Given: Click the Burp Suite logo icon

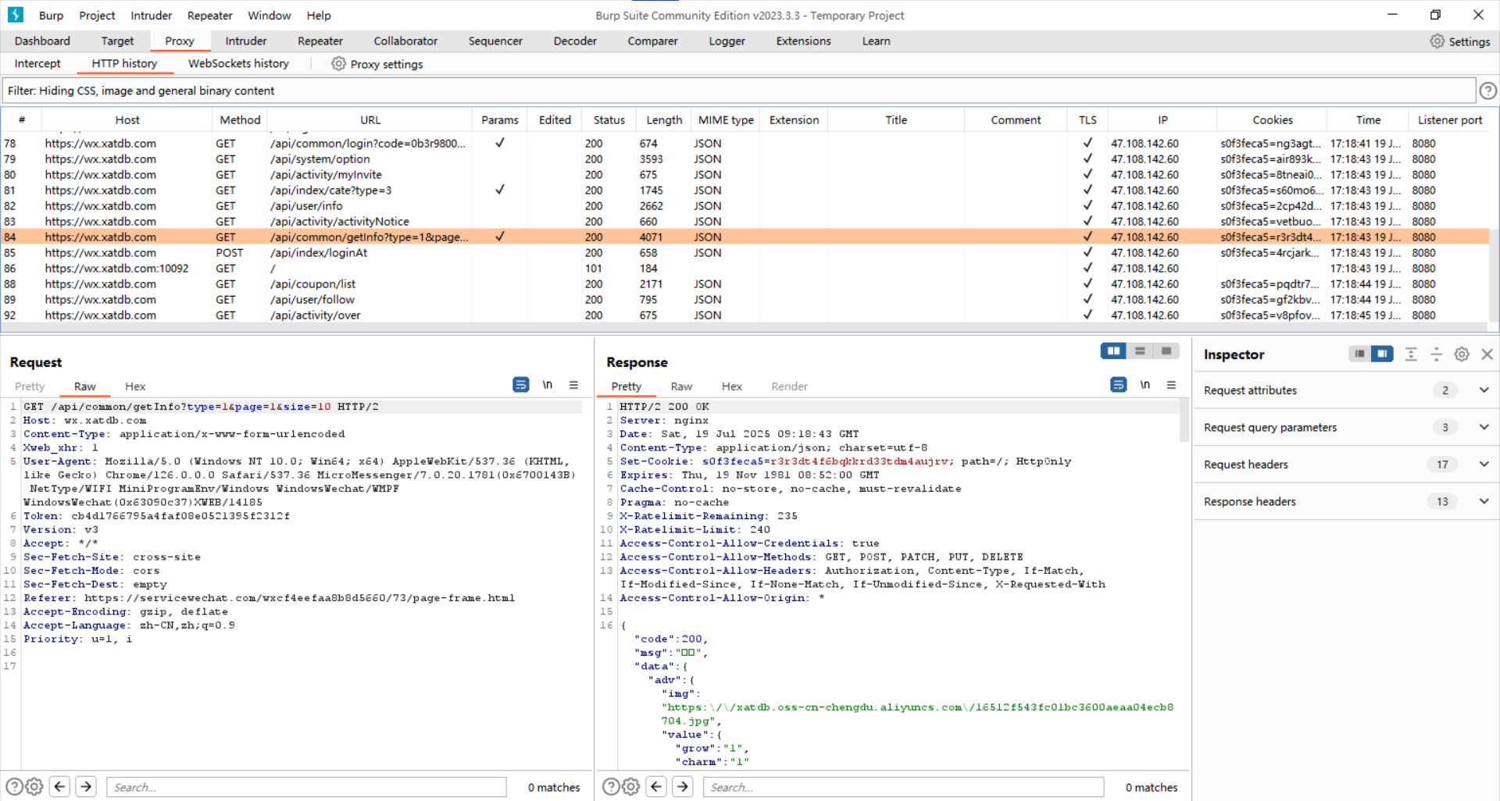Looking at the screenshot, I should point(16,15).
